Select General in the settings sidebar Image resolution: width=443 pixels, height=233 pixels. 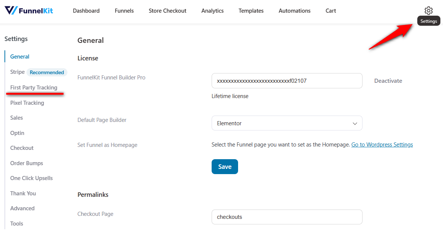pos(20,57)
